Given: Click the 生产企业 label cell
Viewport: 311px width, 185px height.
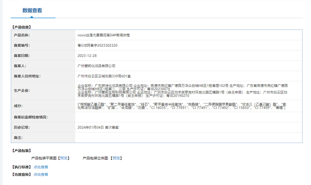Looking at the screenshot, I should [43, 90].
